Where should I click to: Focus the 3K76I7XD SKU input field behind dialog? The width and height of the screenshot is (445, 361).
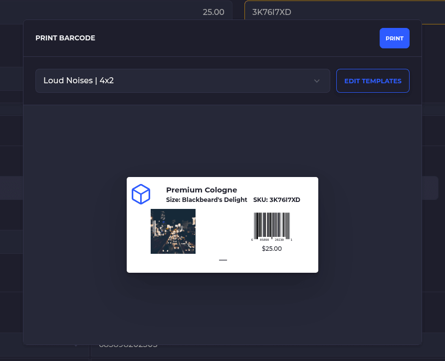tap(345, 12)
